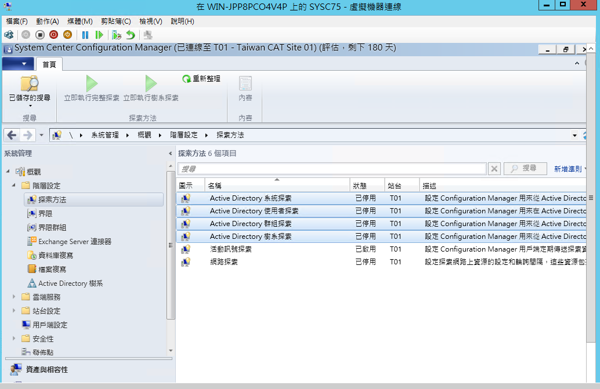The width and height of the screenshot is (600, 389).
Task: Click the orange Save VM state icon
Action: click(x=67, y=35)
